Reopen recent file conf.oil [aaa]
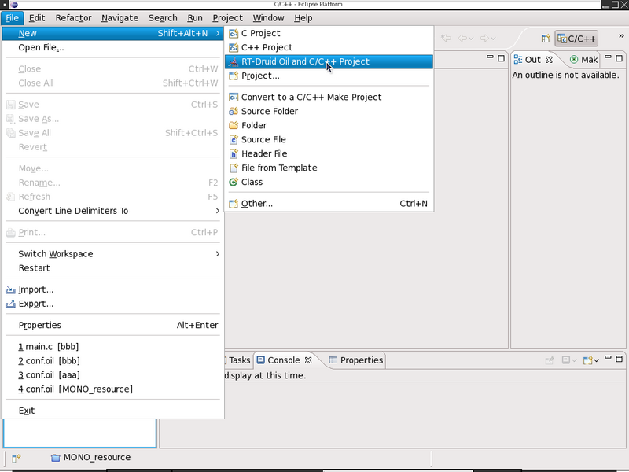 pos(112,375)
